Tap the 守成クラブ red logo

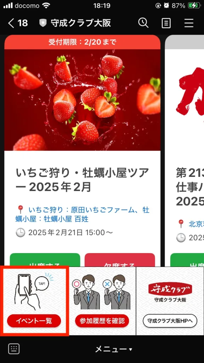170,289
